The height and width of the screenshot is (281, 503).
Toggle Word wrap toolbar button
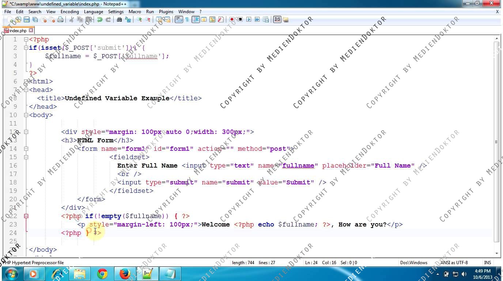click(178, 20)
